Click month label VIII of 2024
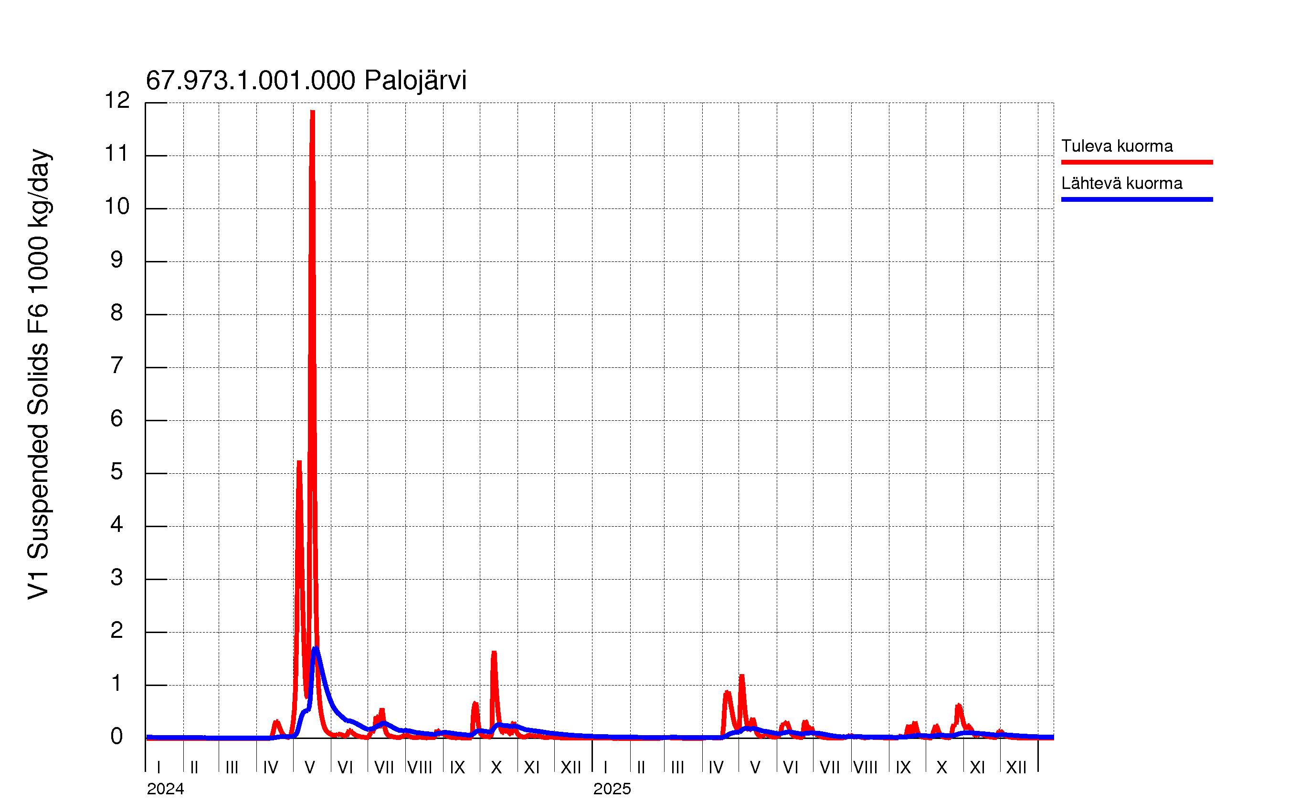1289x811 pixels. [420, 768]
